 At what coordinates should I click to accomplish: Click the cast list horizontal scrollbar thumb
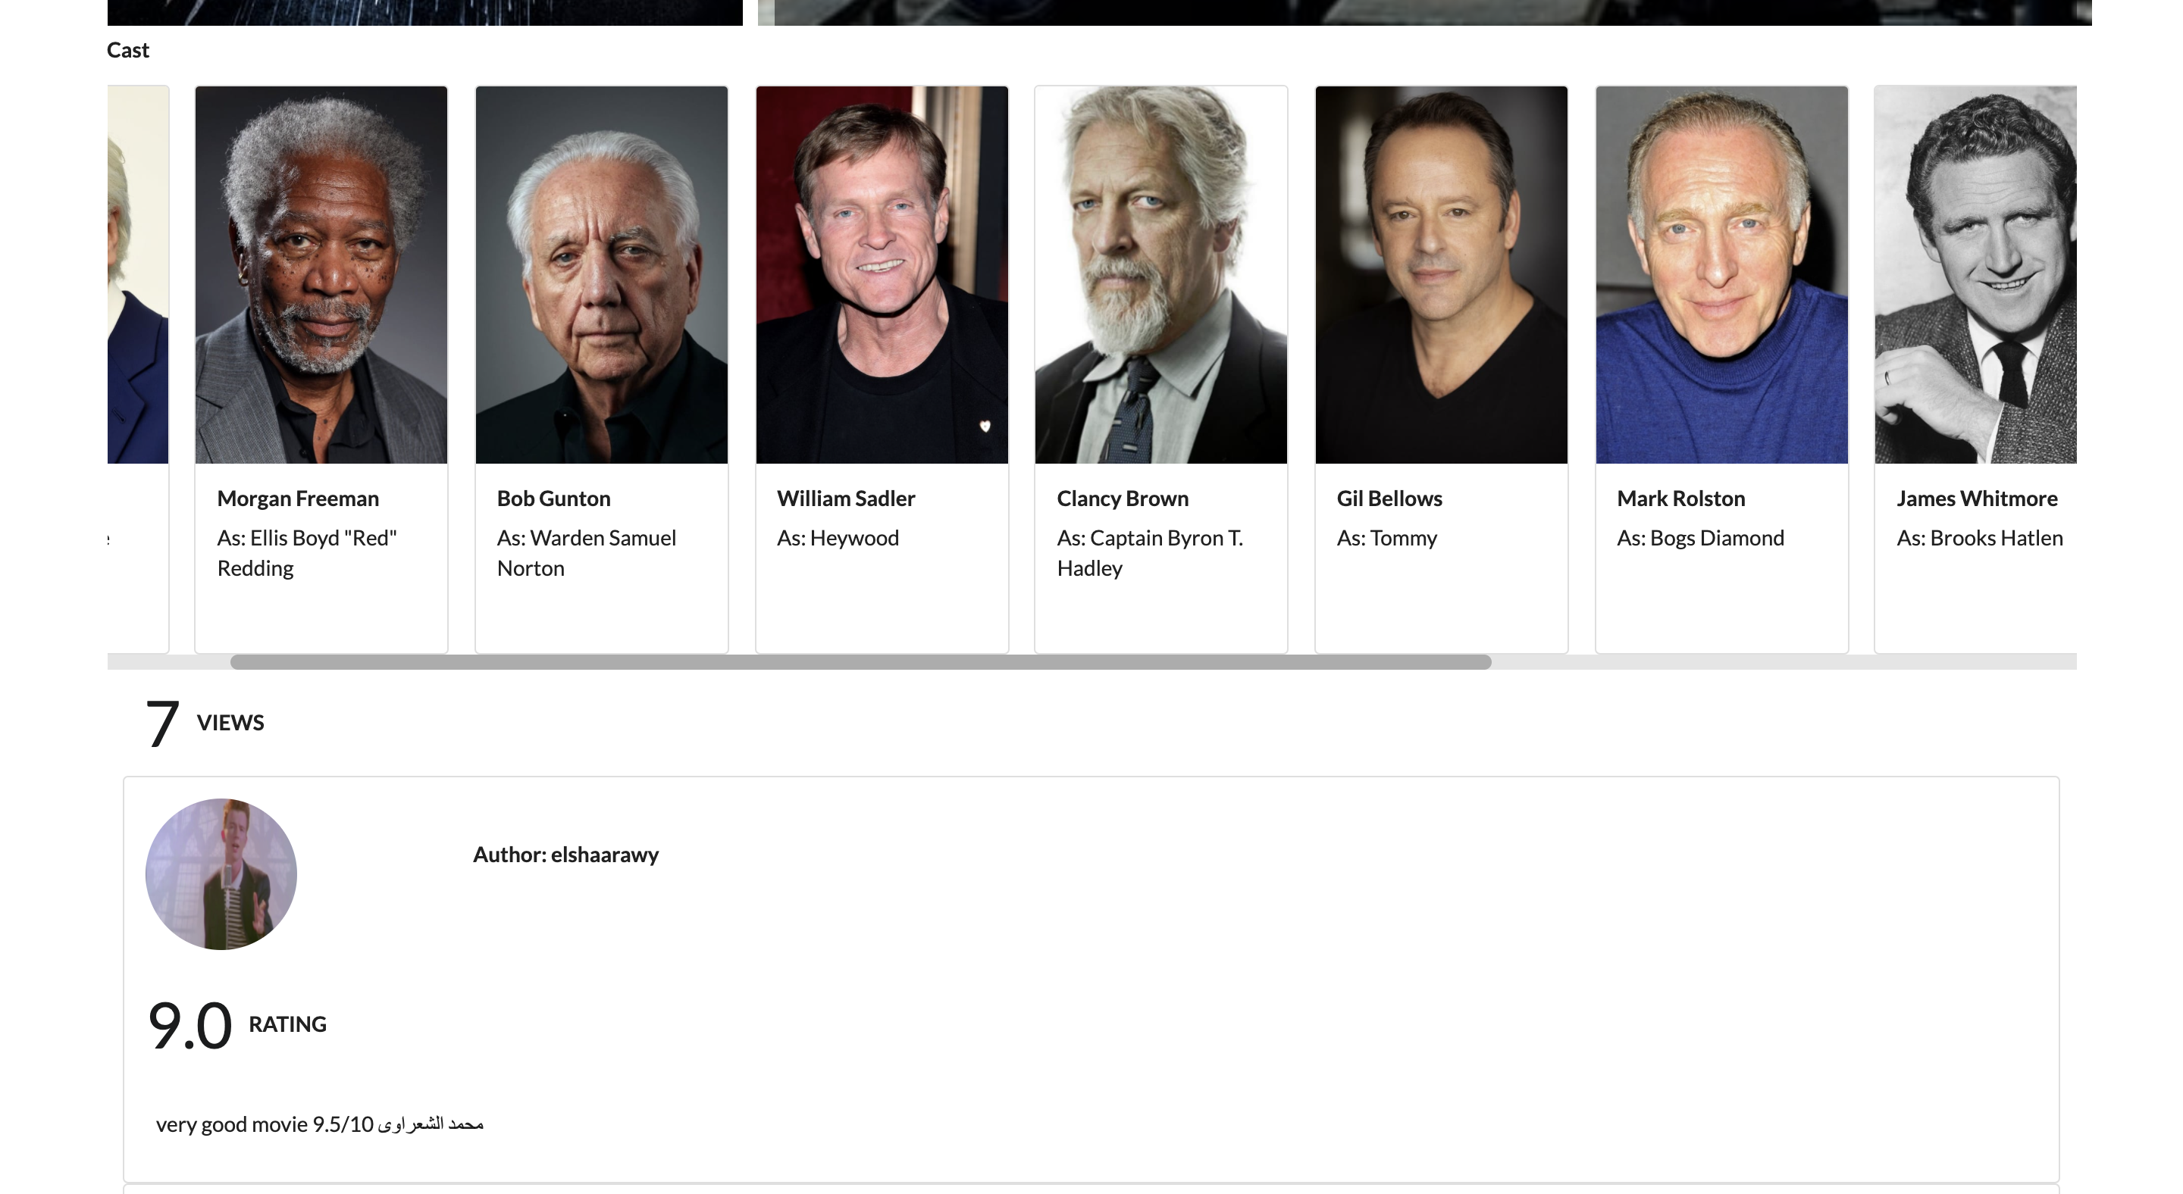coord(860,662)
